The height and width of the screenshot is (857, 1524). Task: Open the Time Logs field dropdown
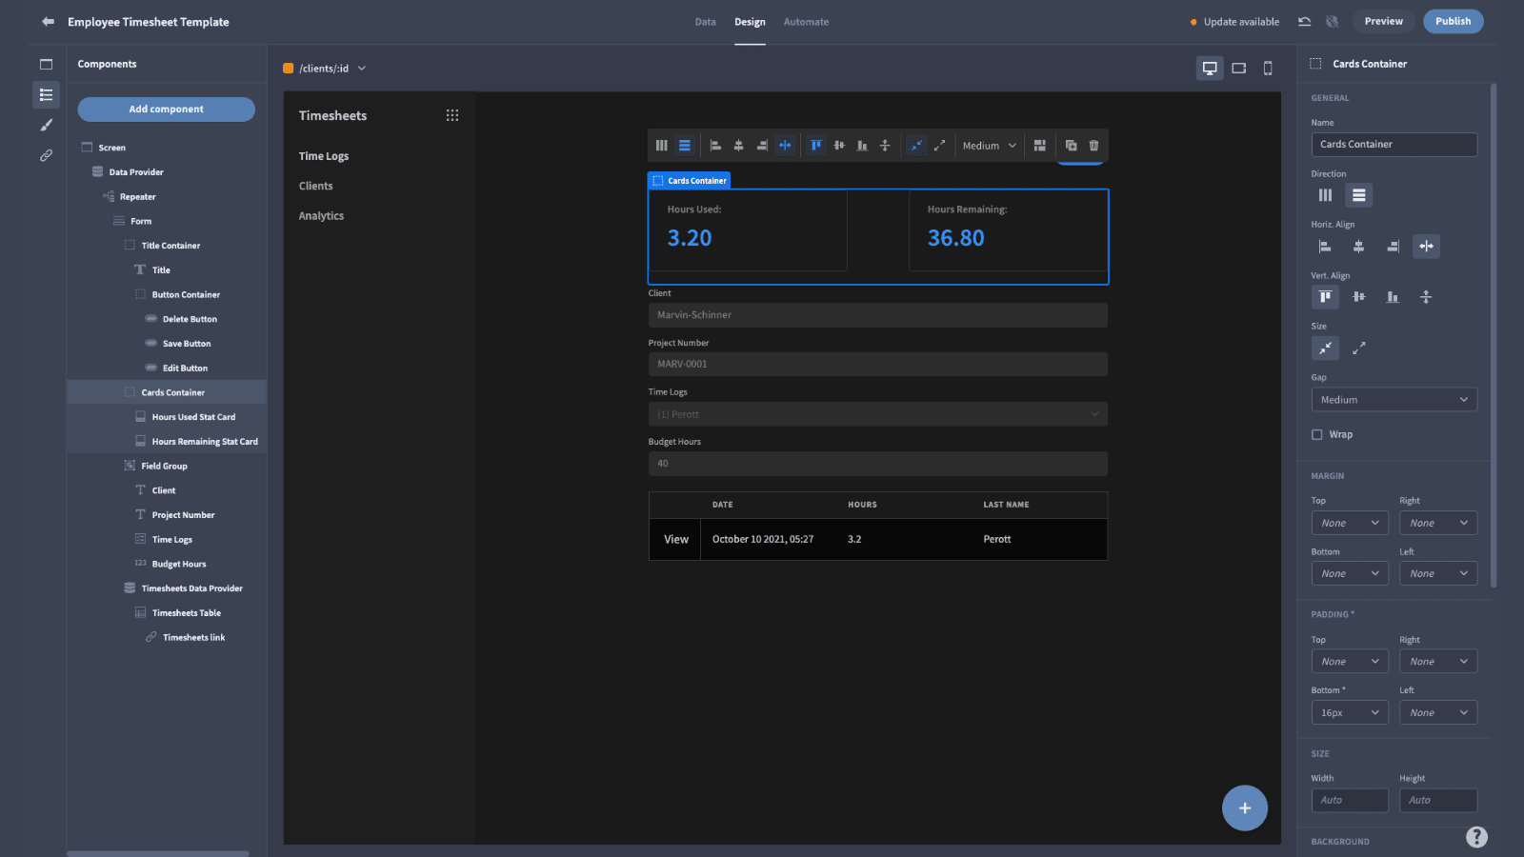[x=878, y=414]
